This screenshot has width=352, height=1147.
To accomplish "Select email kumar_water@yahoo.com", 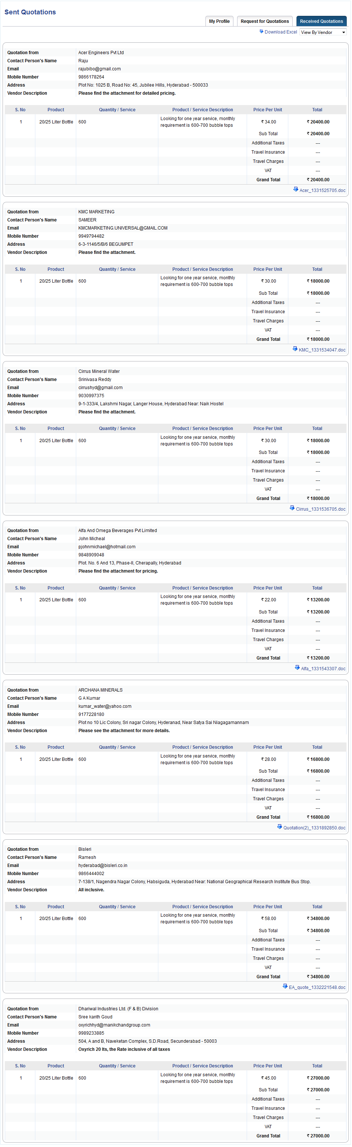I will (105, 706).
